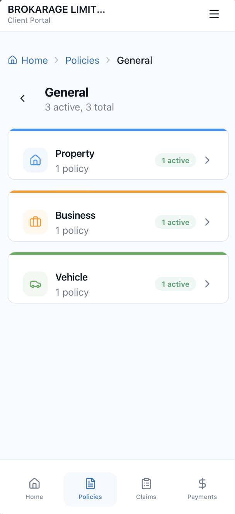Open Policies via the breadcrumb link

coord(82,60)
